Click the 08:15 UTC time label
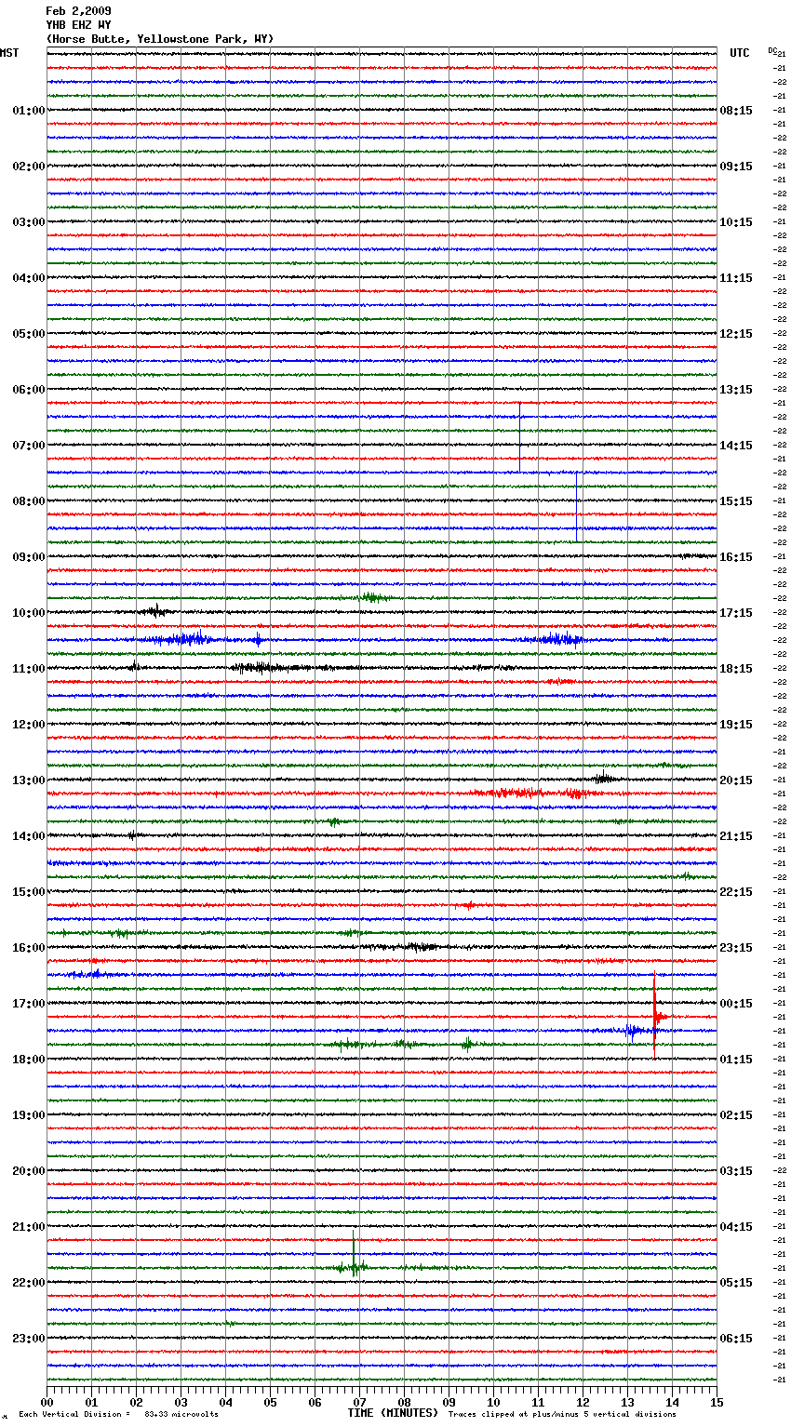Screen dimensions: 791x1427 [736, 111]
